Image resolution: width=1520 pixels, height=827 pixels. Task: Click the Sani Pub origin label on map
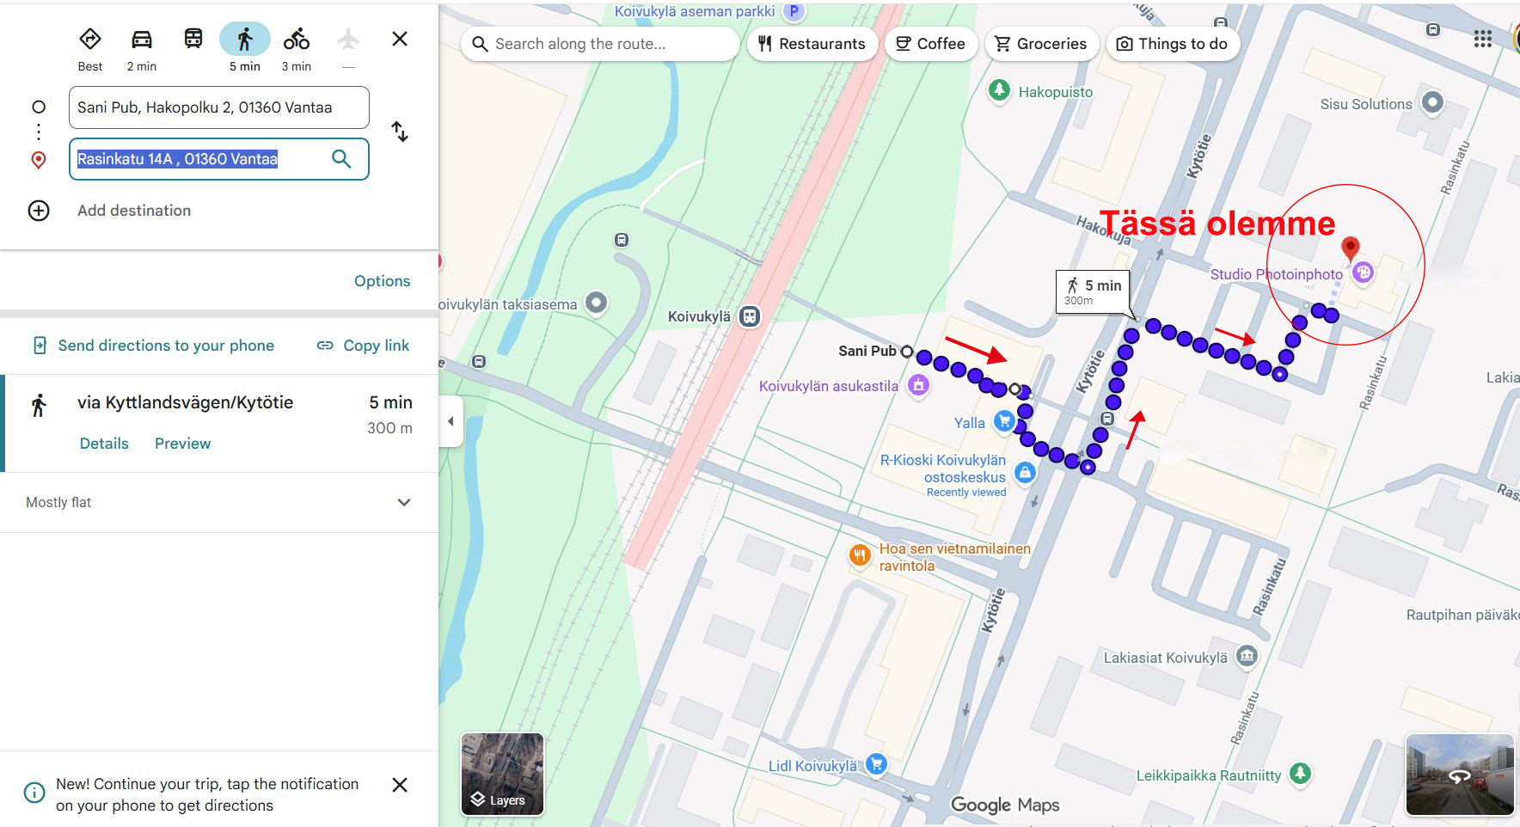867,351
